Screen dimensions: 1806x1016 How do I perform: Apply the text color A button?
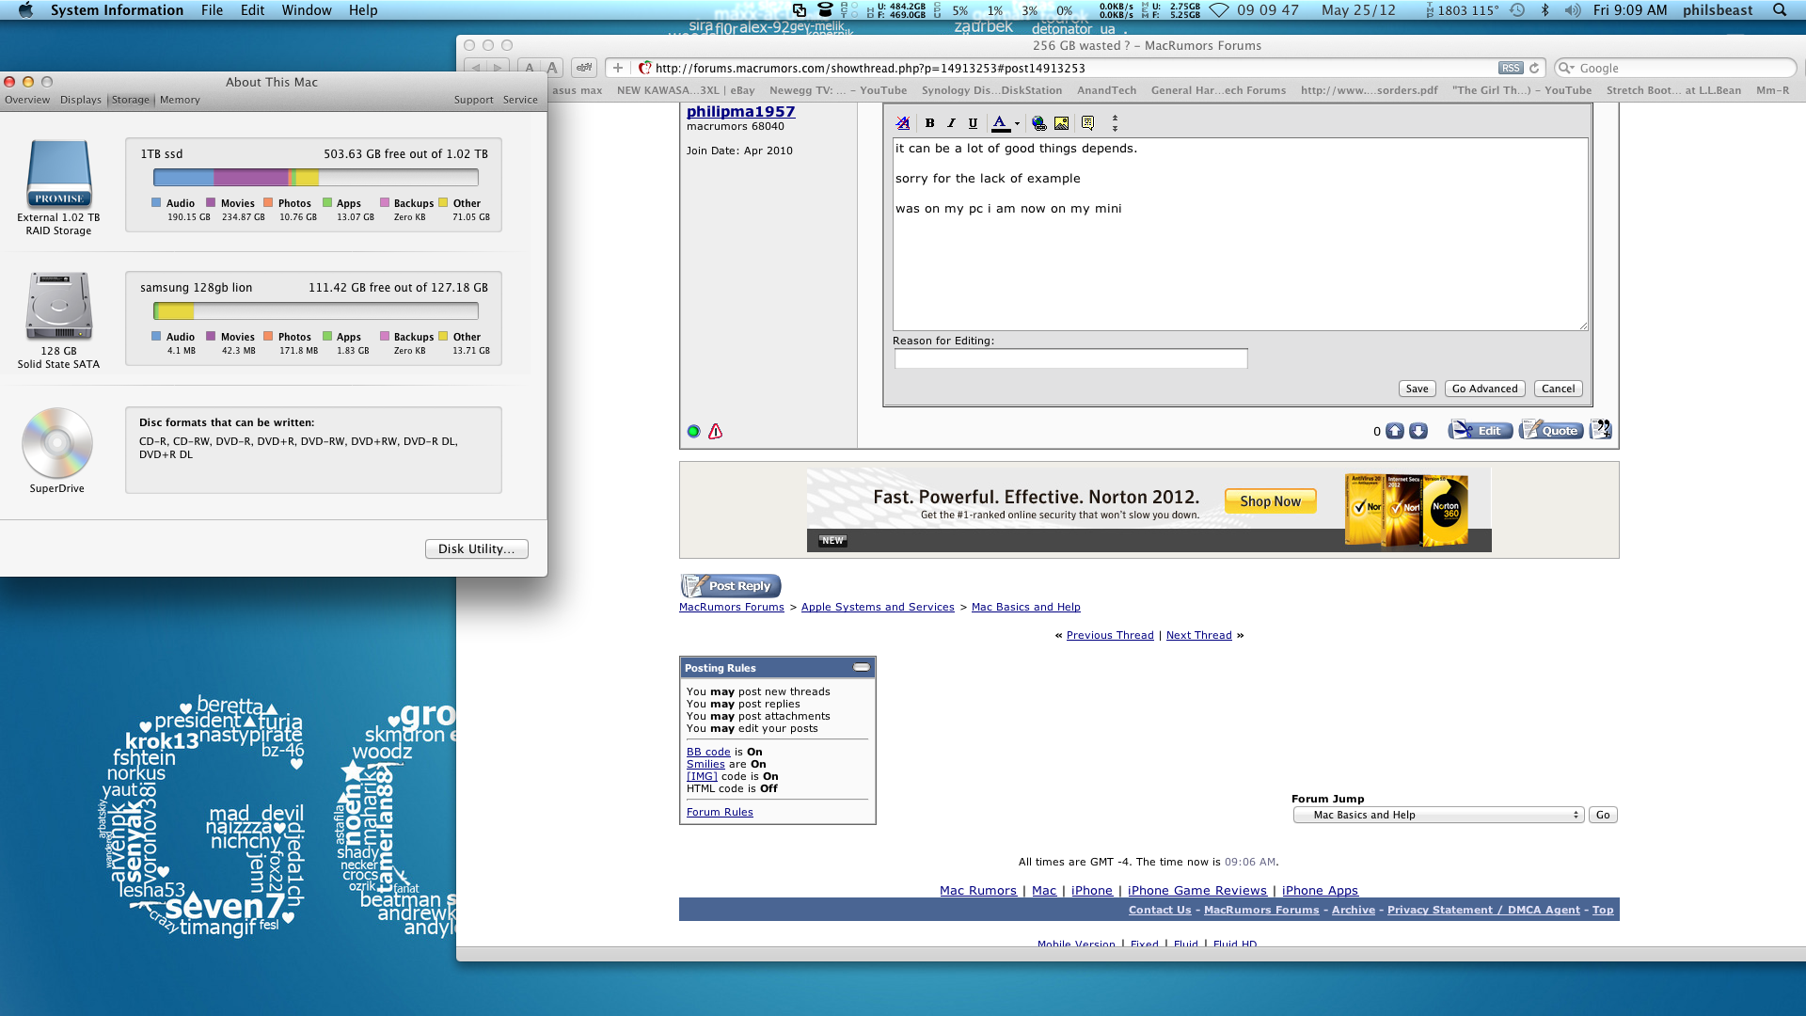pos(1000,123)
